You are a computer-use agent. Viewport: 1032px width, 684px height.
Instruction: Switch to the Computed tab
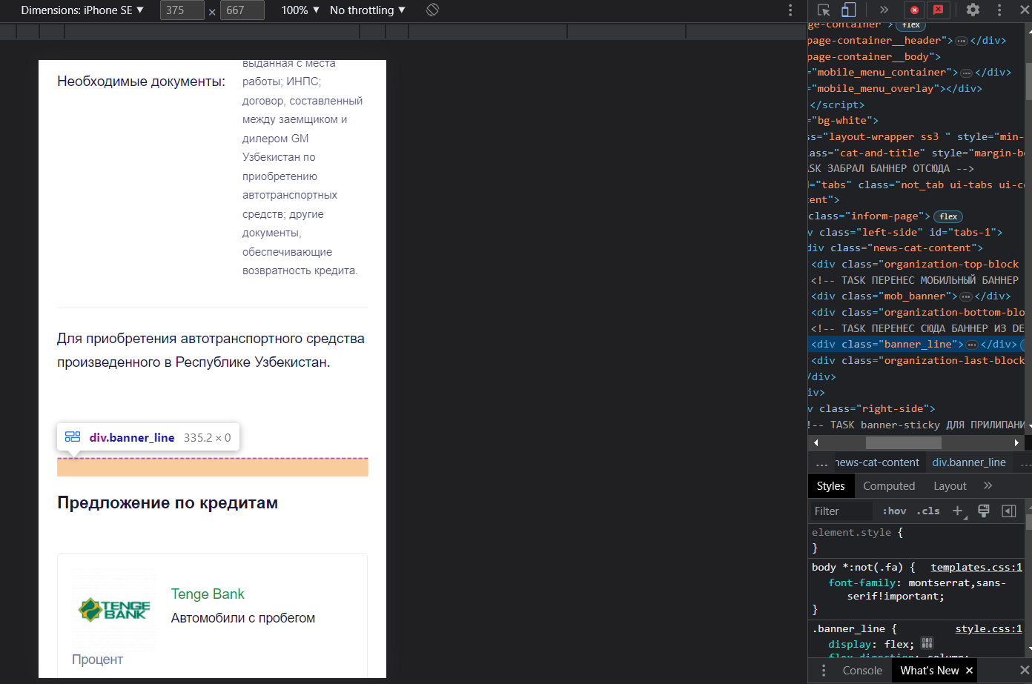click(x=889, y=486)
